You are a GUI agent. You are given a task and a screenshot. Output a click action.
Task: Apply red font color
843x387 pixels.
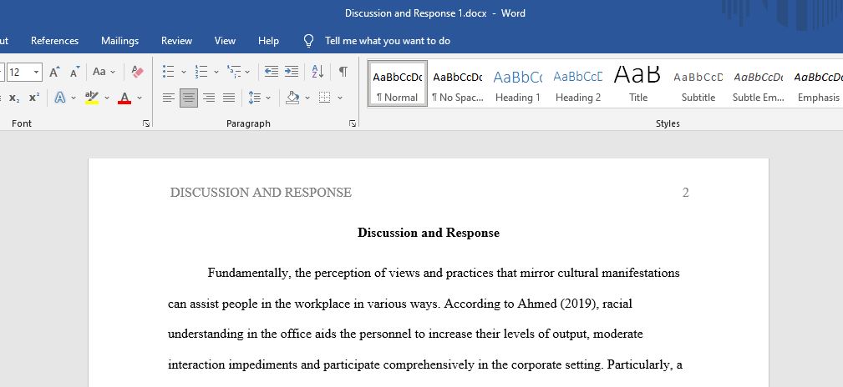coord(124,98)
